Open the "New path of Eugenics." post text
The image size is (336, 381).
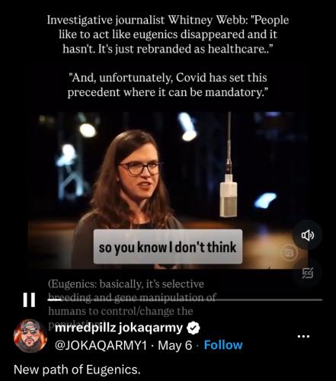[x=77, y=370]
